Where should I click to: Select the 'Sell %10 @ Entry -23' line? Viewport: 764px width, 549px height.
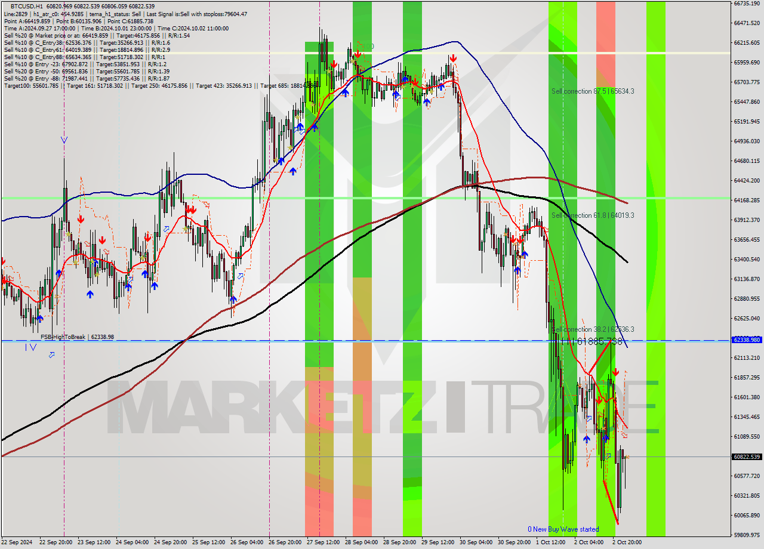[85, 64]
